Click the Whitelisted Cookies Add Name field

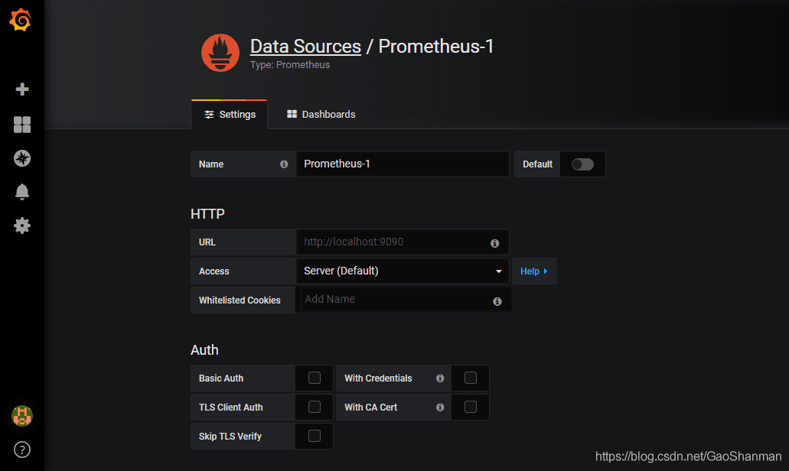pyautogui.click(x=405, y=300)
